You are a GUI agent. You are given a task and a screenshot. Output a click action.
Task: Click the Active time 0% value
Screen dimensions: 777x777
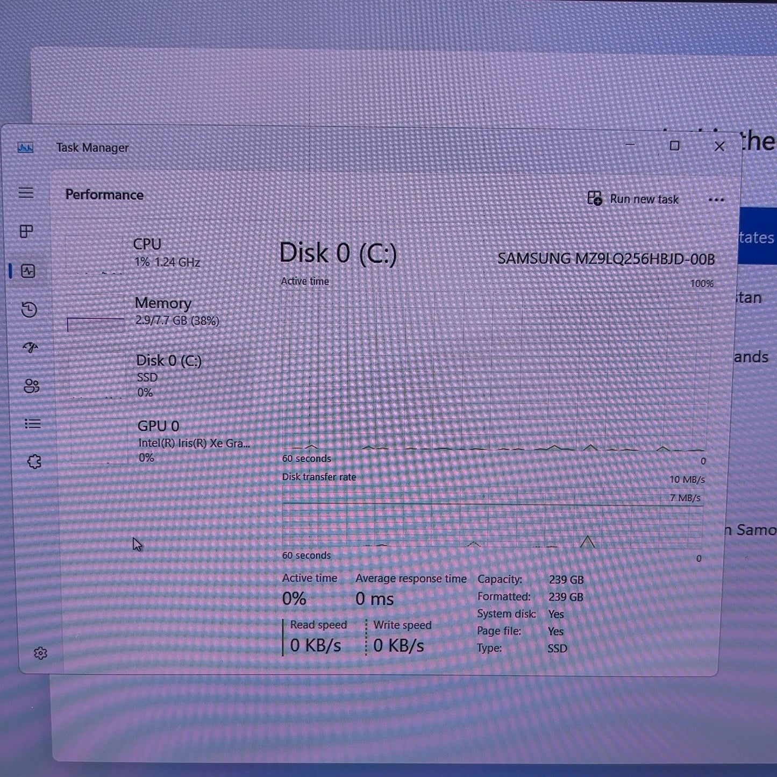coord(294,598)
